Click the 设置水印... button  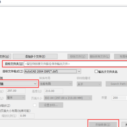pos(51,105)
